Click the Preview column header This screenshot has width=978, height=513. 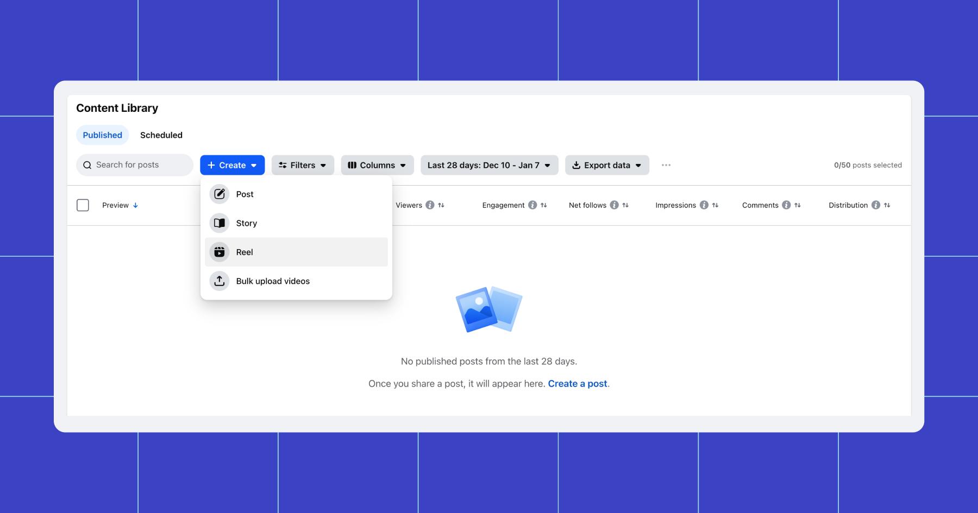click(115, 205)
